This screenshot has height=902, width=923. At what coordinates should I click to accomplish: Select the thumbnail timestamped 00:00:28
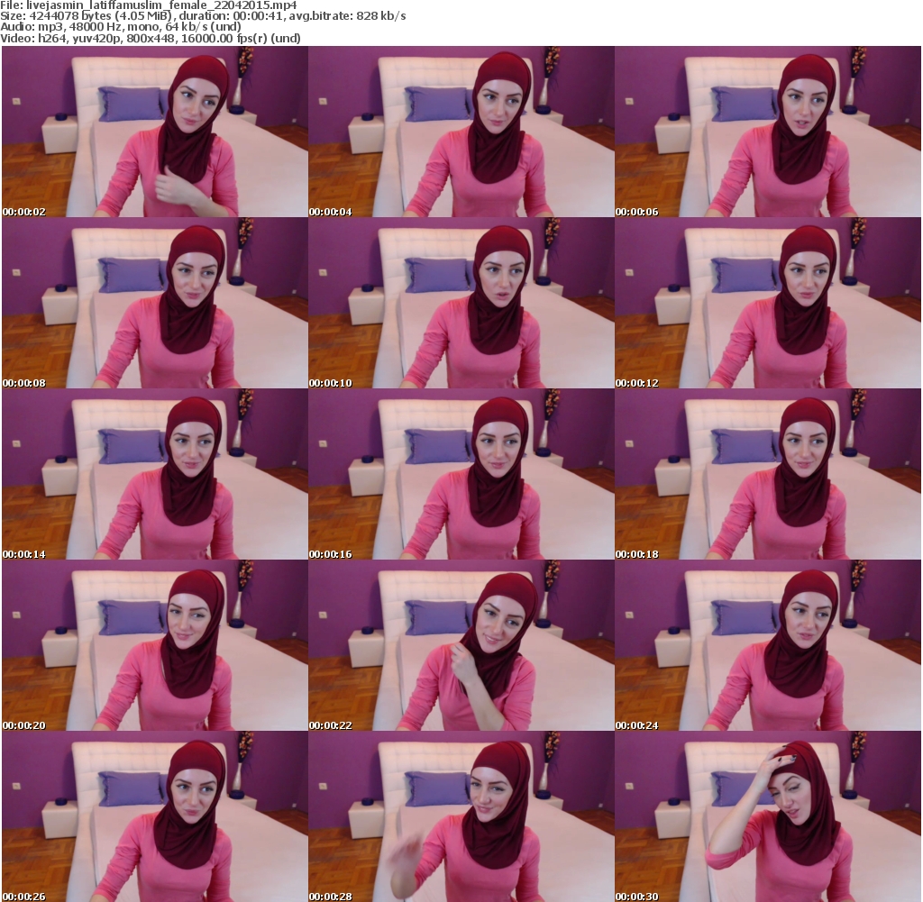[x=461, y=816]
